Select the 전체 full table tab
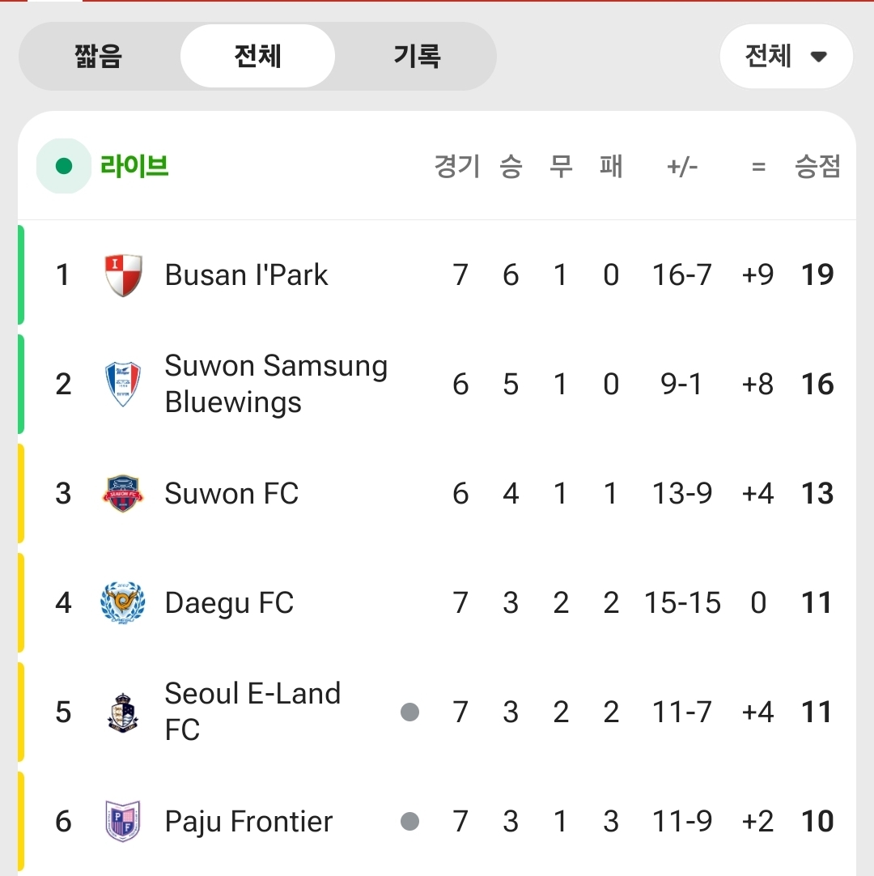Viewport: 874px width, 876px height. (x=257, y=57)
